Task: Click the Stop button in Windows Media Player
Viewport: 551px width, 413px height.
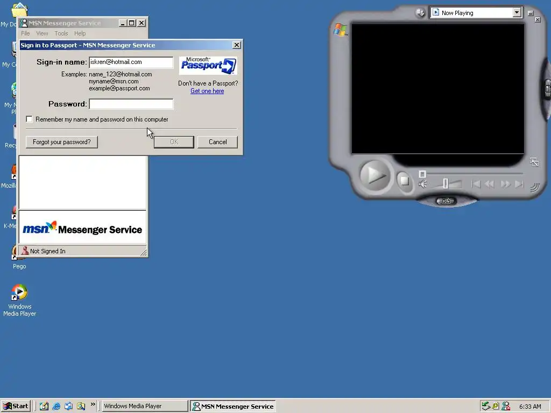Action: (405, 181)
